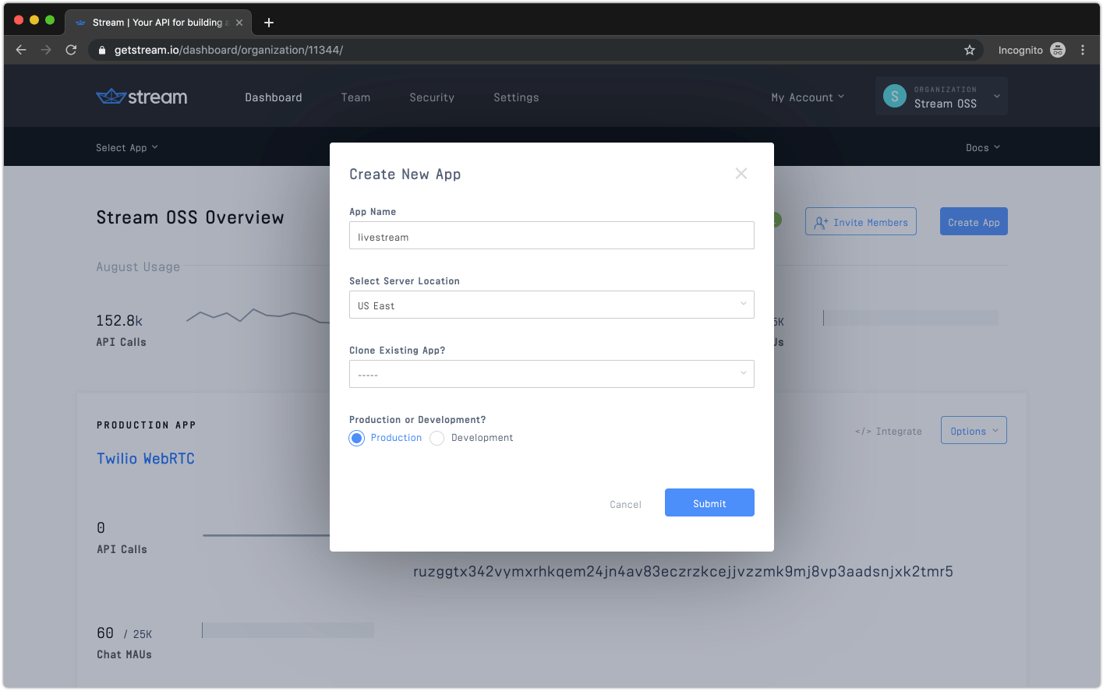Click the long ruzggtx342 key string
Image resolution: width=1103 pixels, height=691 pixels.
click(x=683, y=572)
